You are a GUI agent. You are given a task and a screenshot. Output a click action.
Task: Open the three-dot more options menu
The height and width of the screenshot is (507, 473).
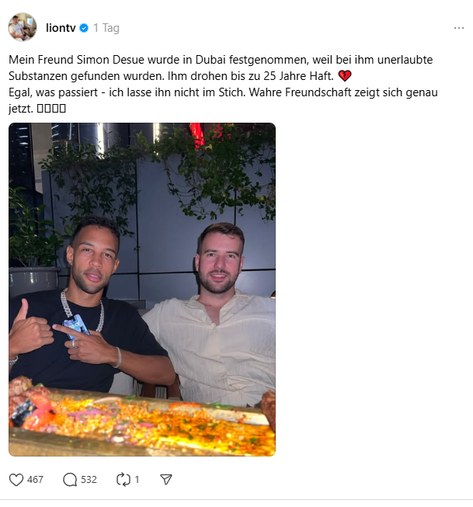click(x=459, y=28)
